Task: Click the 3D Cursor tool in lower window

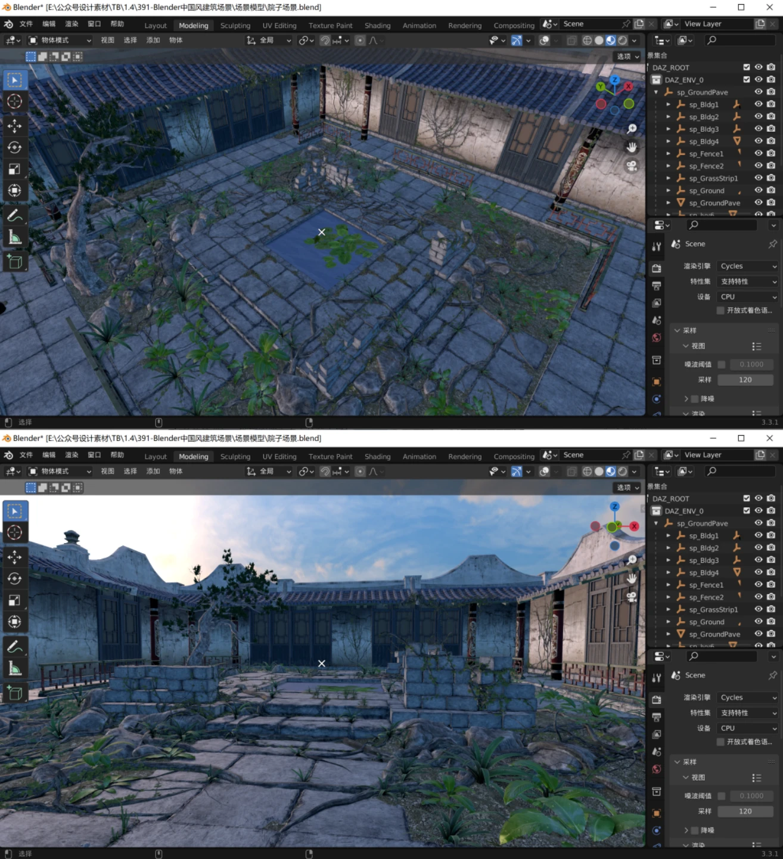Action: [14, 532]
